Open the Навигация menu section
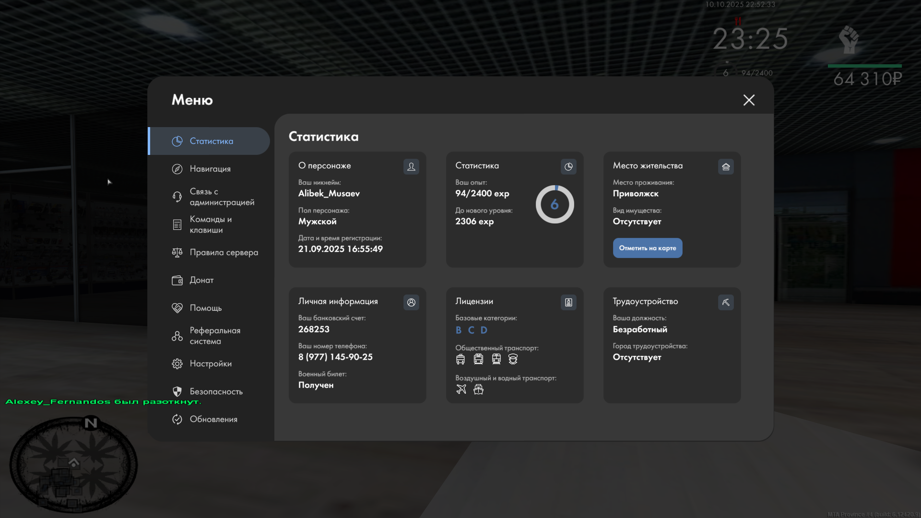921x518 pixels. 210,169
